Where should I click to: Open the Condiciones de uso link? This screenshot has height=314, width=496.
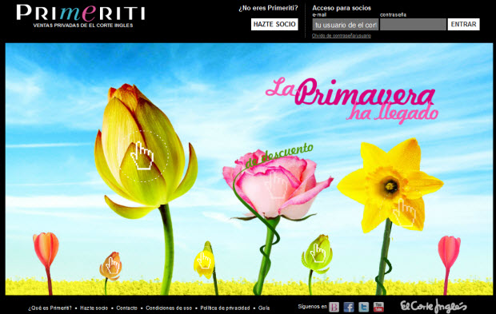[x=169, y=308]
